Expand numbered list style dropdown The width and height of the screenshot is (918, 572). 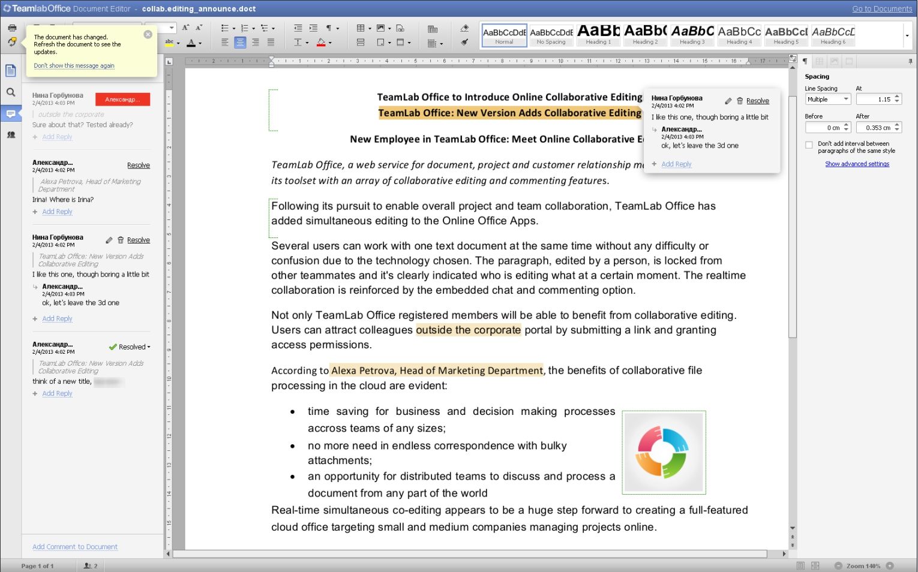[x=253, y=29]
